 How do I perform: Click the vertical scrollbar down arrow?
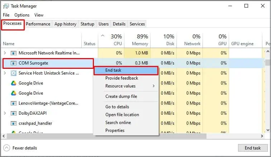268,130
